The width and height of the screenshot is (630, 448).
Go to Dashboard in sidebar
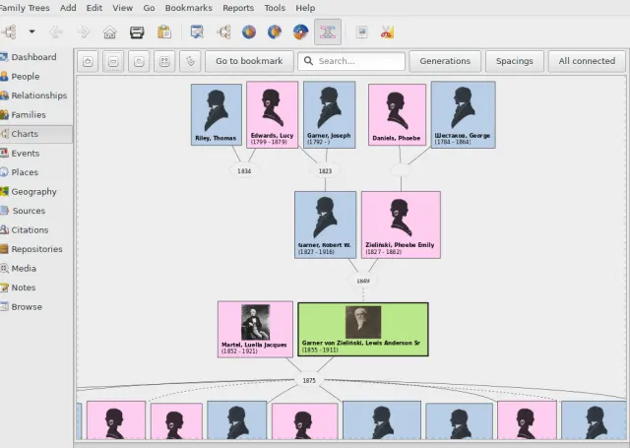[x=36, y=57]
